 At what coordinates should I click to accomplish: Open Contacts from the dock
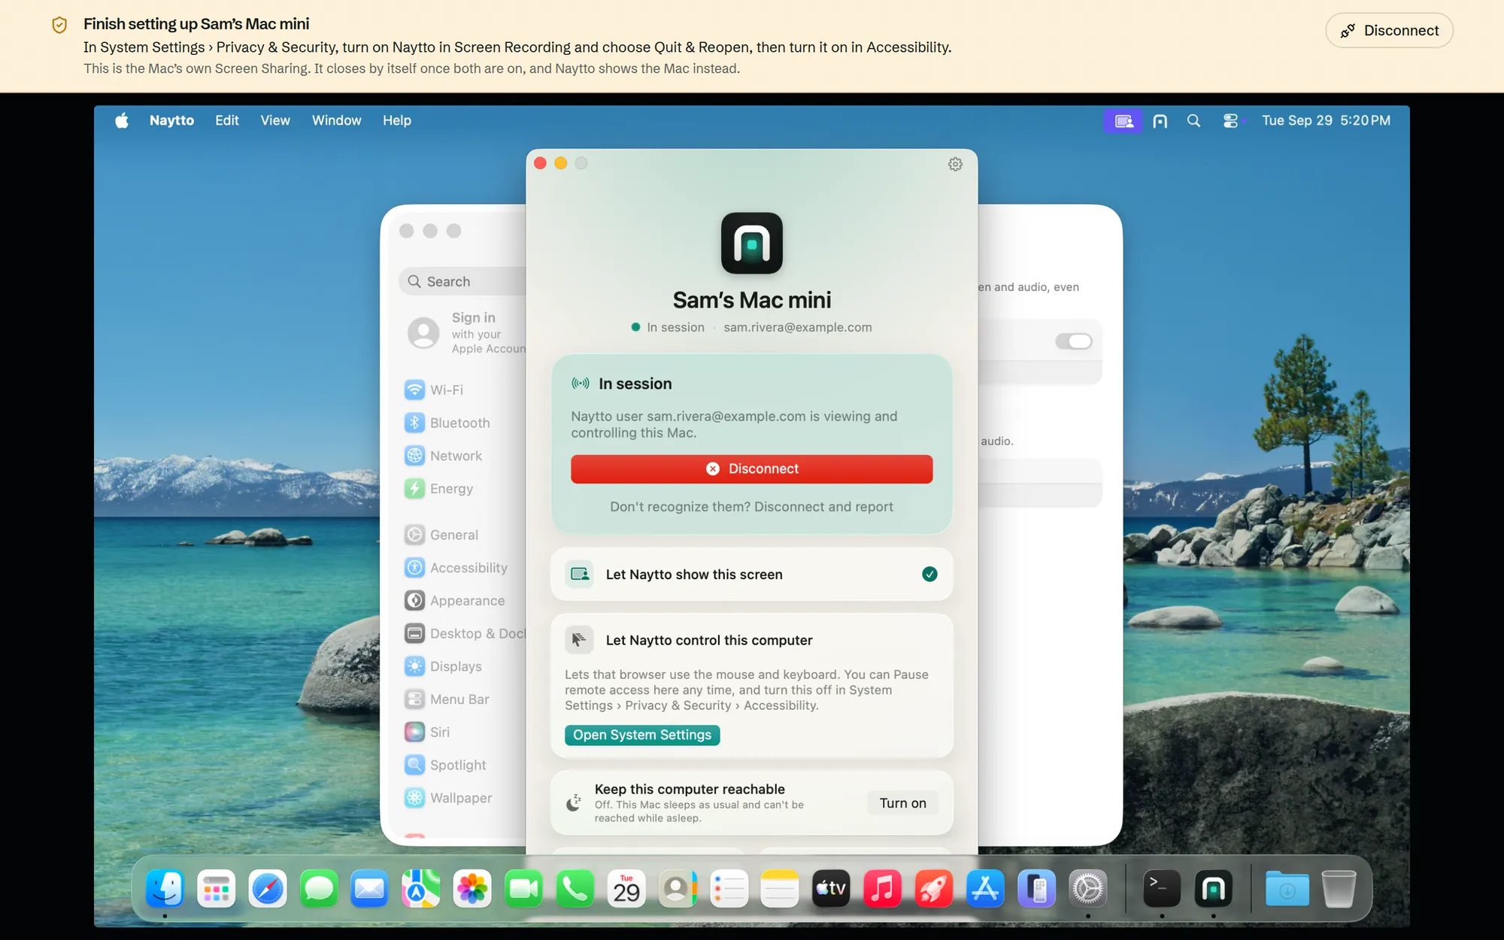pos(678,890)
